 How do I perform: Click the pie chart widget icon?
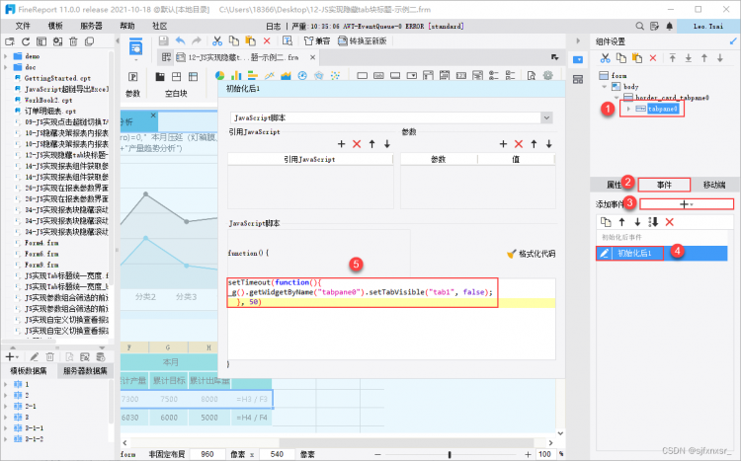pyautogui.click(x=219, y=76)
